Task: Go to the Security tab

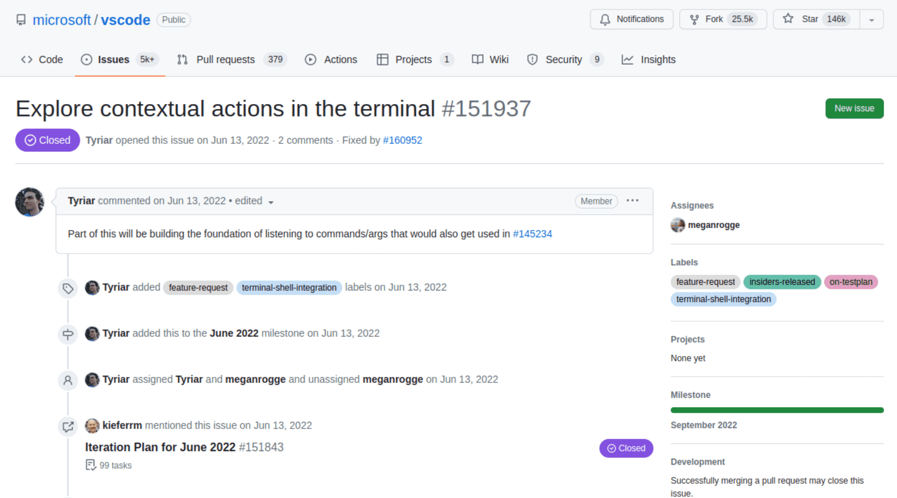Action: (x=563, y=59)
